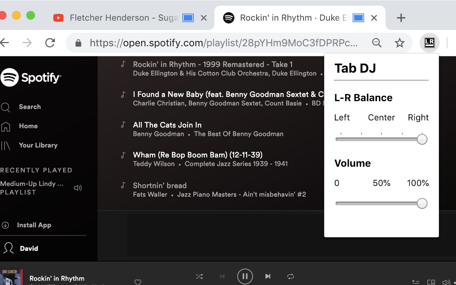Click the lock icon in address bar
The image size is (456, 285).
click(78, 43)
